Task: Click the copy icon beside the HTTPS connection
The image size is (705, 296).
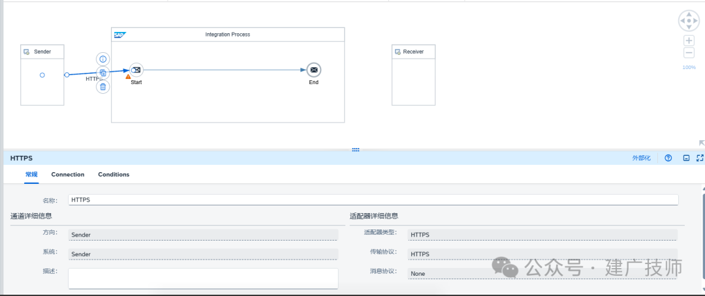Action: click(103, 73)
